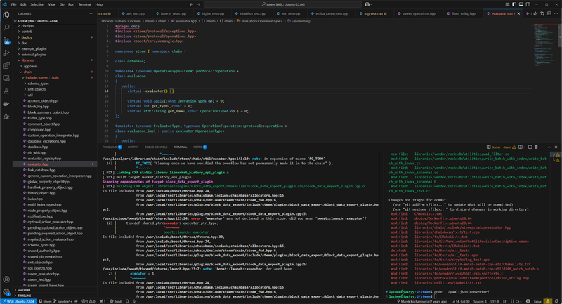Go forward with the navigation arrow
Viewport: 562px width, 304px height.
[x=198, y=4]
